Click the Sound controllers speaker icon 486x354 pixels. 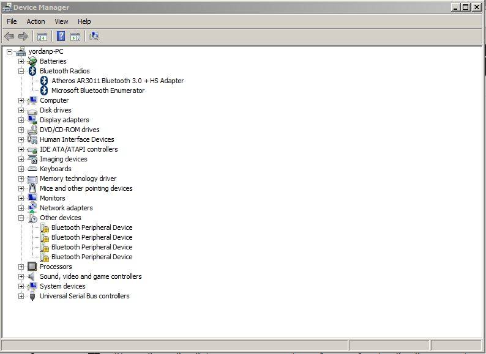[x=31, y=276]
